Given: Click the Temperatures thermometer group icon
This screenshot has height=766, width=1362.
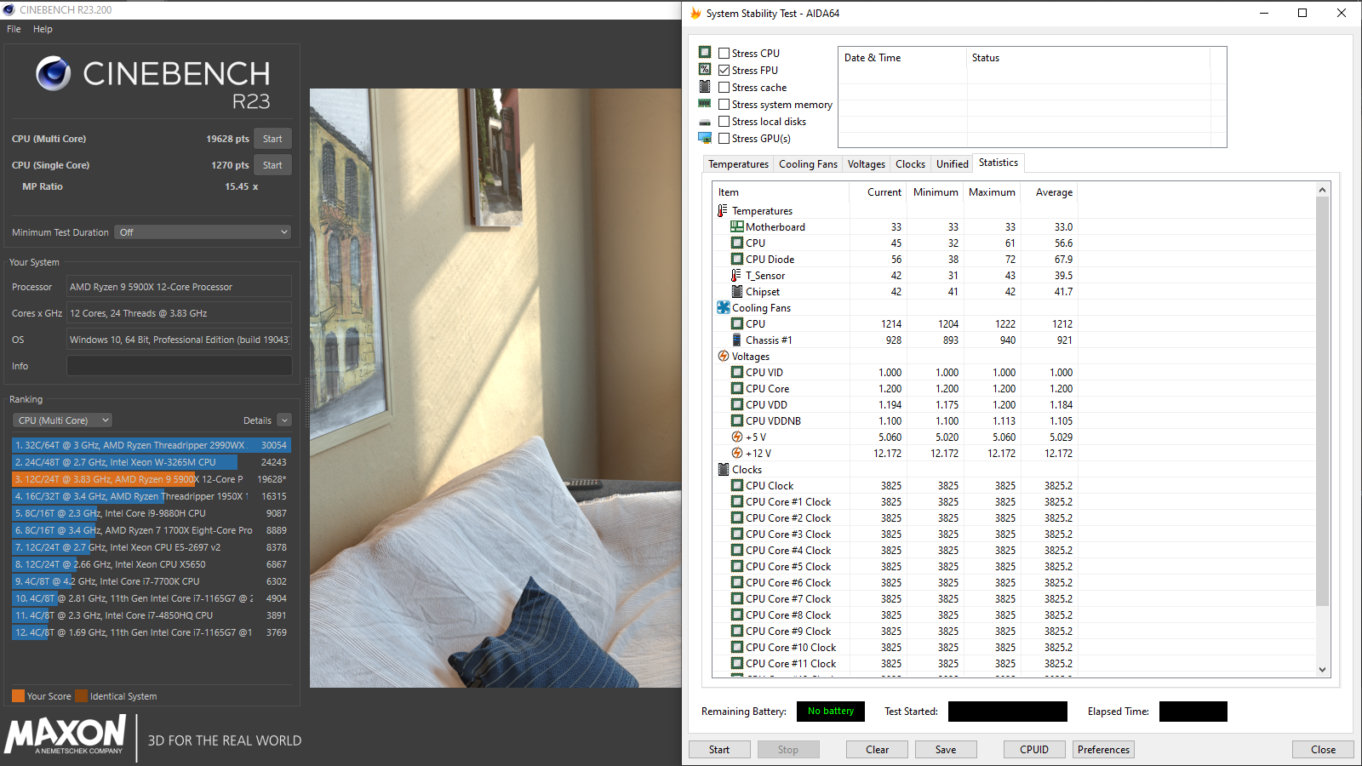Looking at the screenshot, I should pos(723,210).
